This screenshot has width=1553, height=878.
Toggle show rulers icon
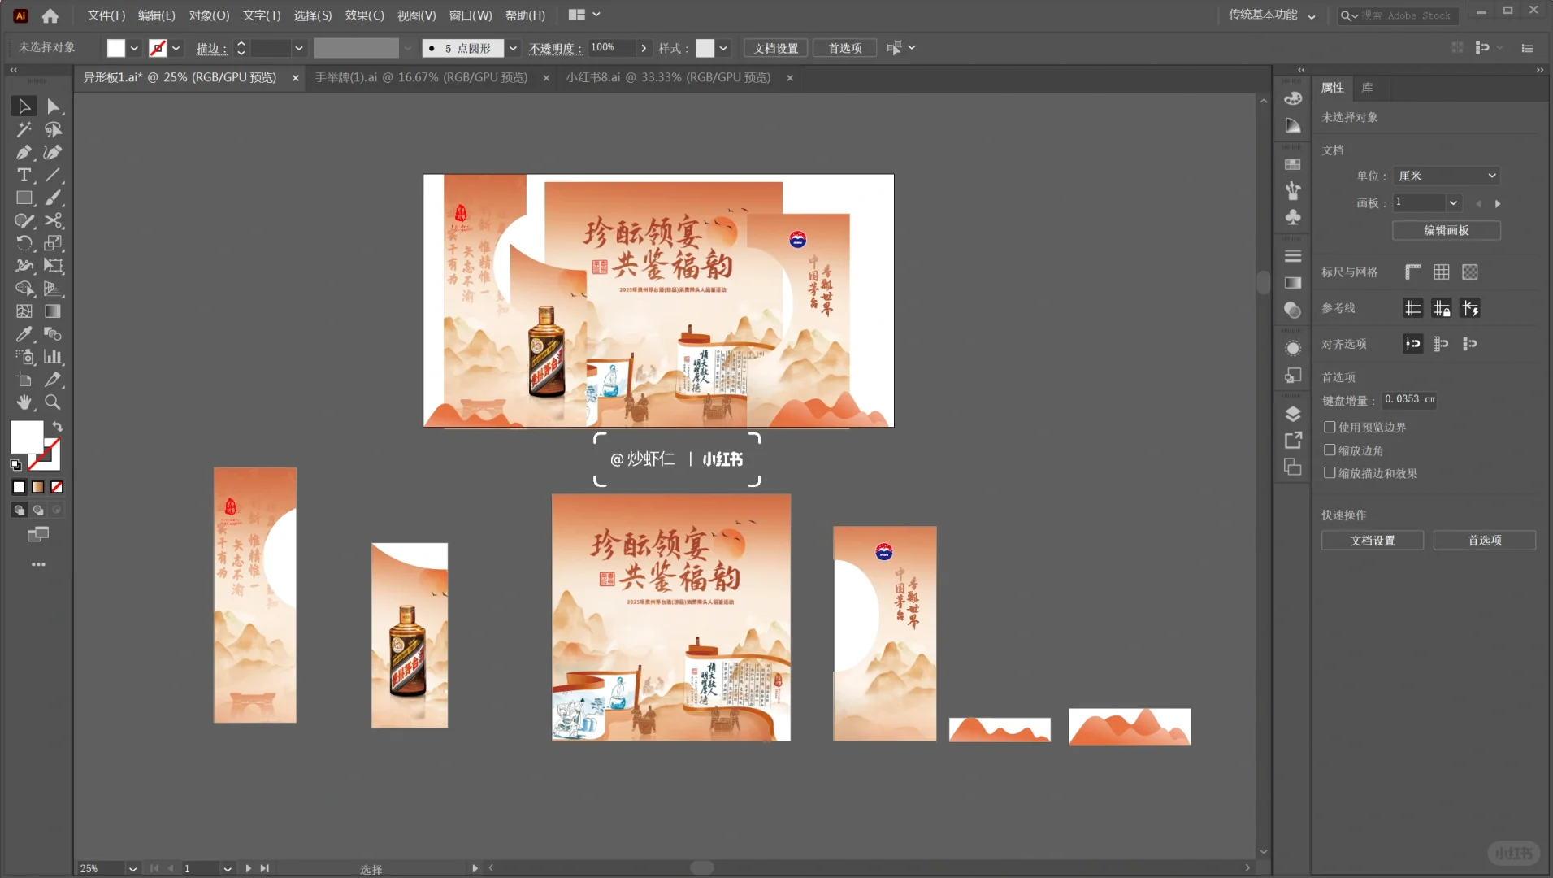click(1413, 272)
